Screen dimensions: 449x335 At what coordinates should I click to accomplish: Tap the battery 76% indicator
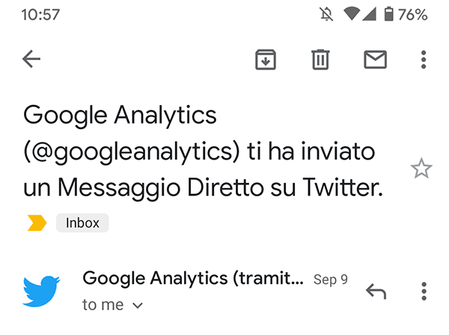pos(406,14)
